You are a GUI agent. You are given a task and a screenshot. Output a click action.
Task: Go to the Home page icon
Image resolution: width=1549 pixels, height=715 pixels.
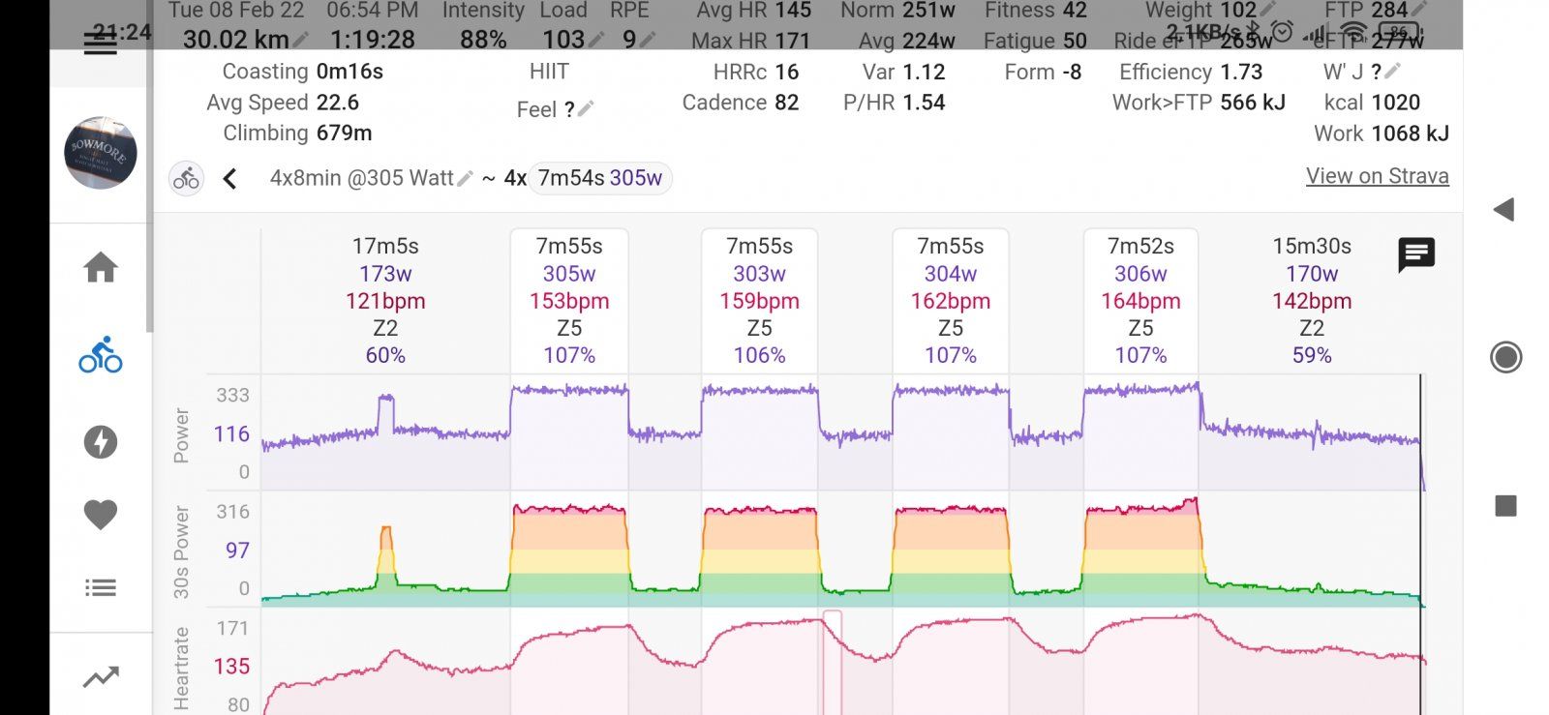pyautogui.click(x=101, y=267)
